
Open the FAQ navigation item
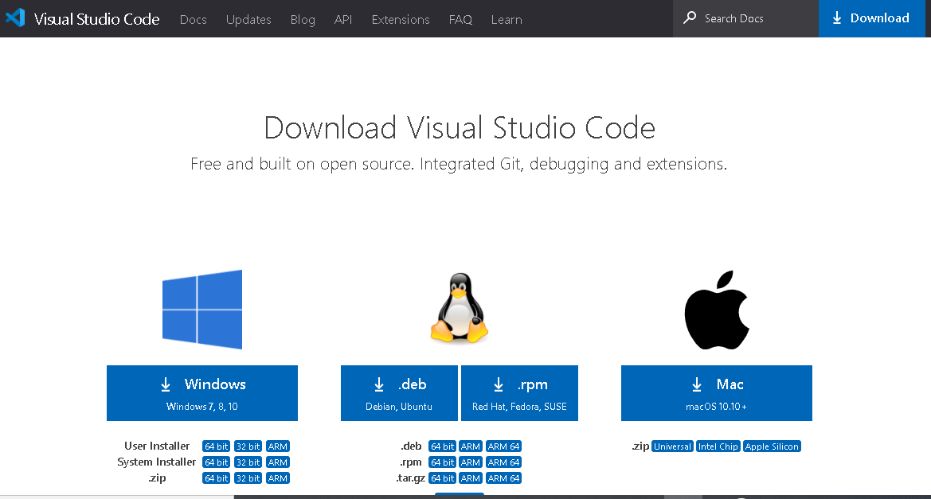[x=460, y=19]
